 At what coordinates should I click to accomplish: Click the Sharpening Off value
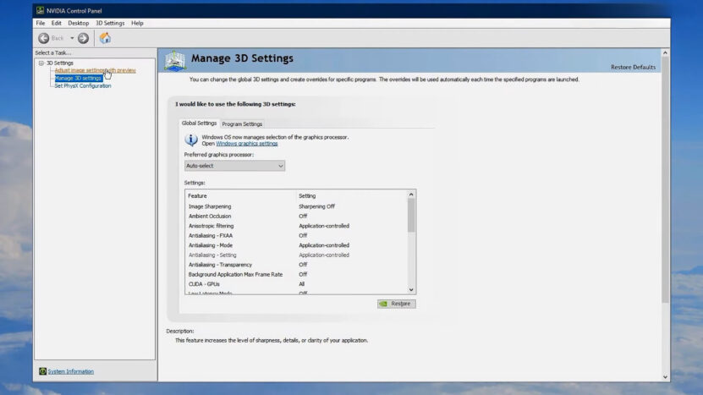(316, 206)
